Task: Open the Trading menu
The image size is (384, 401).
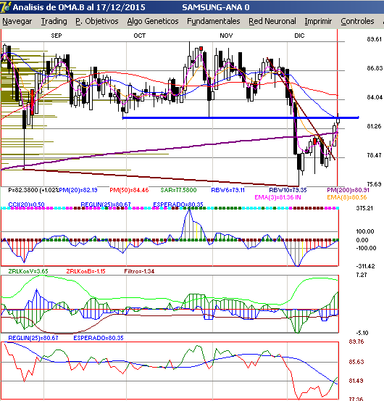Action: (x=54, y=21)
